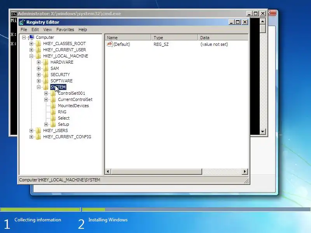Select the RNG key label
This screenshot has height=233, width=311.
click(62, 112)
